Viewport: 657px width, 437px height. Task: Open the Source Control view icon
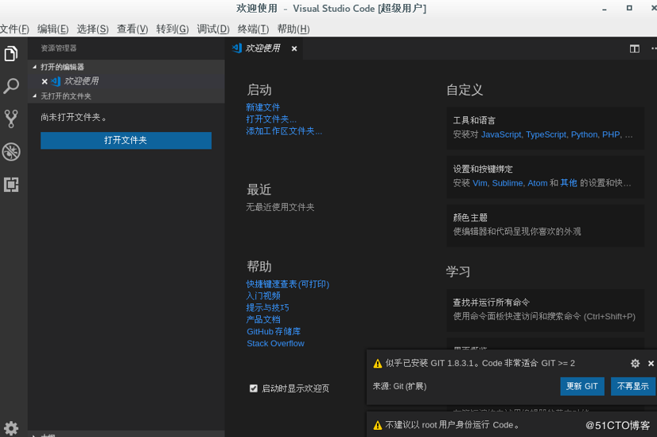11,119
